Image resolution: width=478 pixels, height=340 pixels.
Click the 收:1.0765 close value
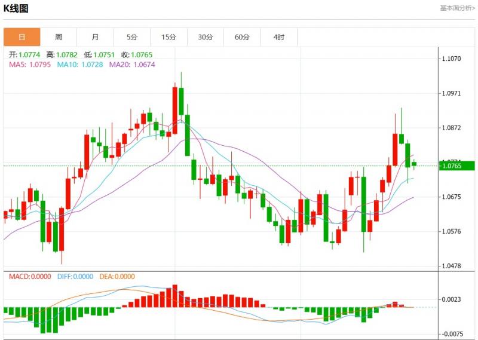tap(137, 55)
